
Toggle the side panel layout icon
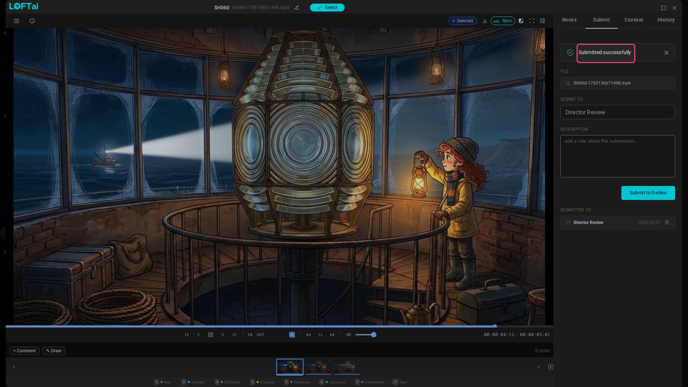[542, 21]
